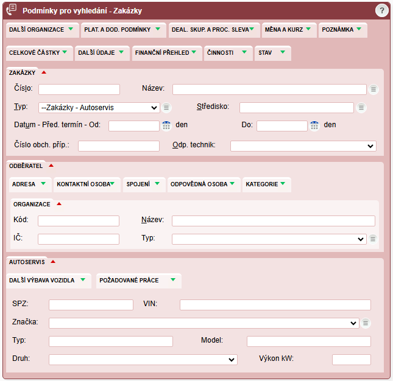Screen dimensions: 393x381
Task: Expand the Požadované práce section
Action: 138,280
